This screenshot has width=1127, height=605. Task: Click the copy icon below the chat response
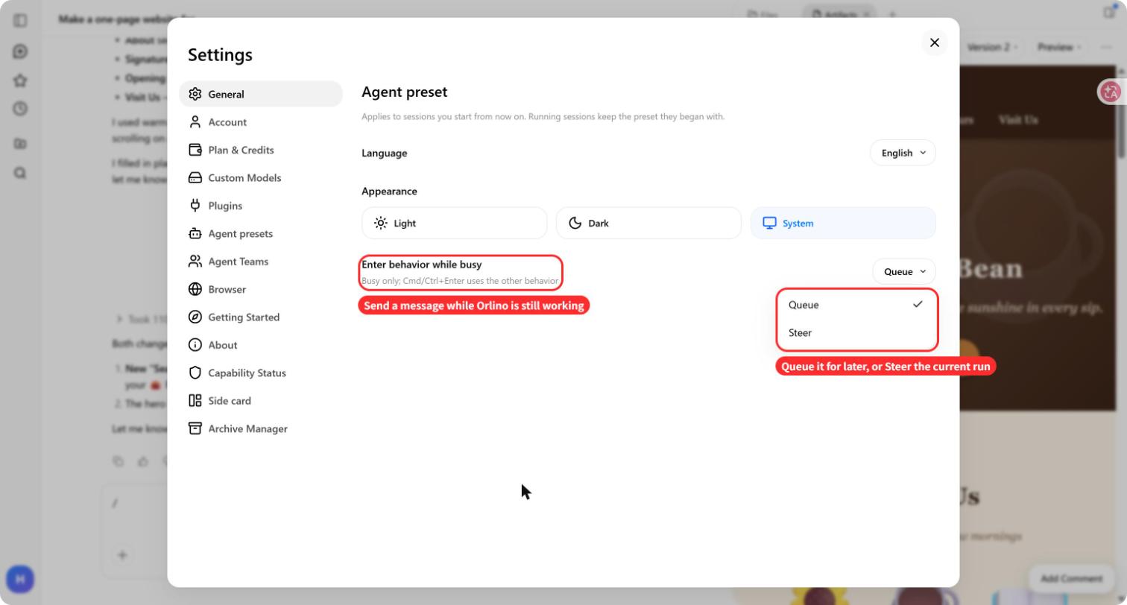[x=118, y=461]
